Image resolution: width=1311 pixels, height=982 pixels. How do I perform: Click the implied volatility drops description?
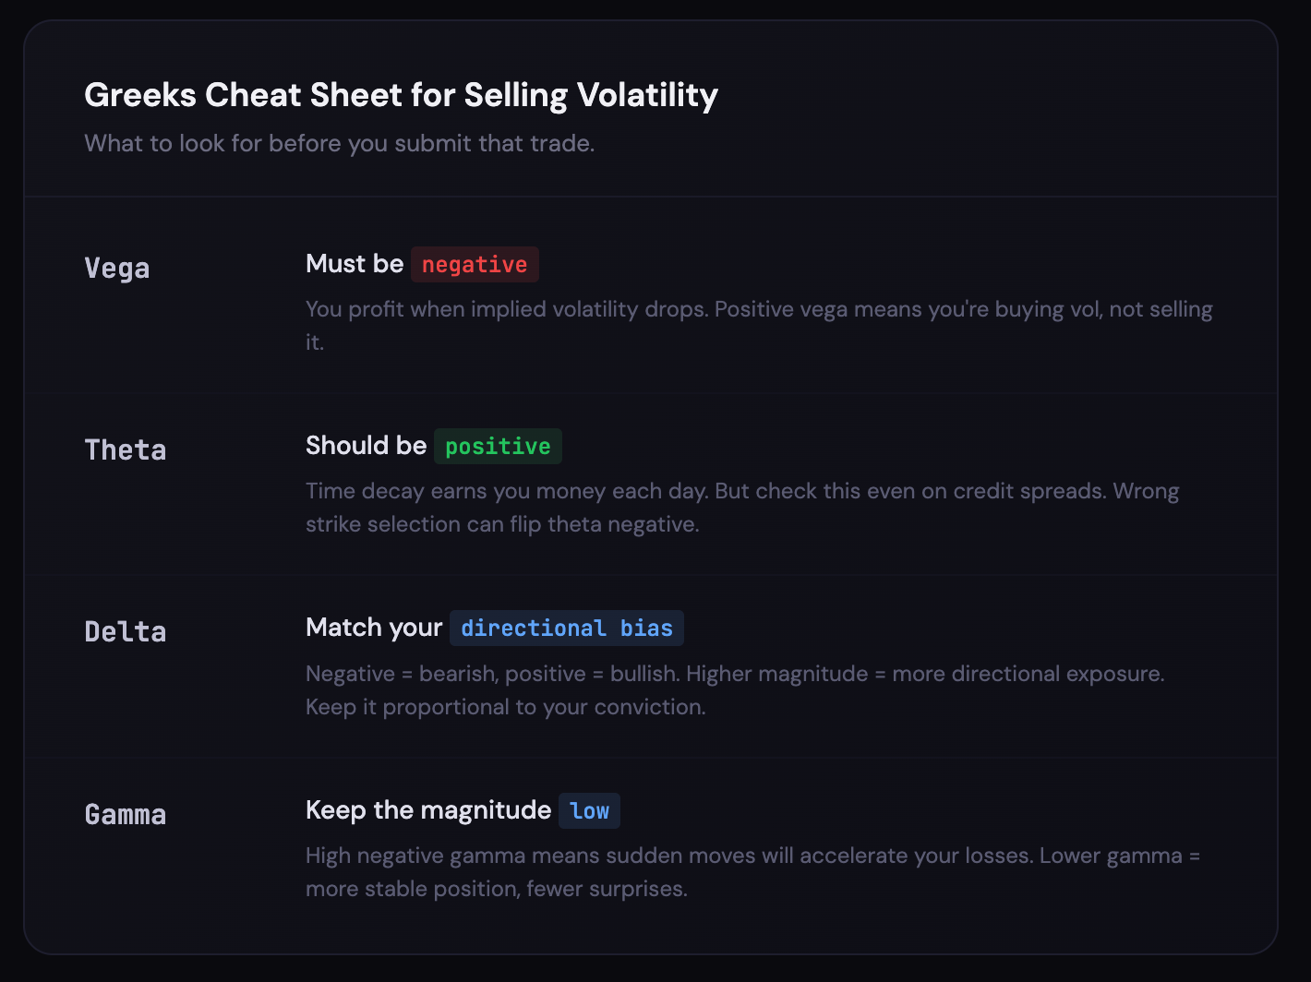pyautogui.click(x=759, y=326)
